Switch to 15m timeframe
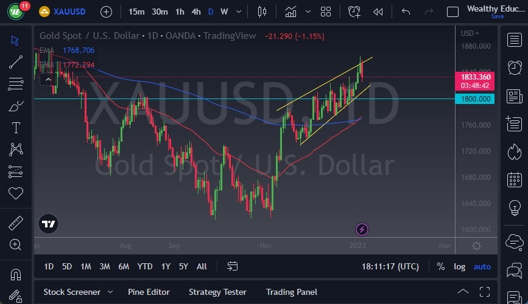The height and width of the screenshot is (304, 528). [x=136, y=12]
